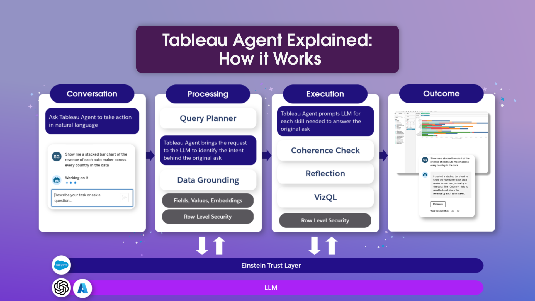Click the OpenAI ChatGPT logo icon
Screen dimensions: 535x301
click(x=61, y=288)
